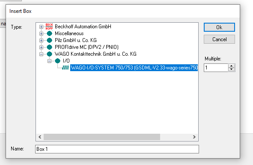Expand the Beckhoff Automation GmbH node
Viewport: 253px width, 165px height.
tap(41, 27)
